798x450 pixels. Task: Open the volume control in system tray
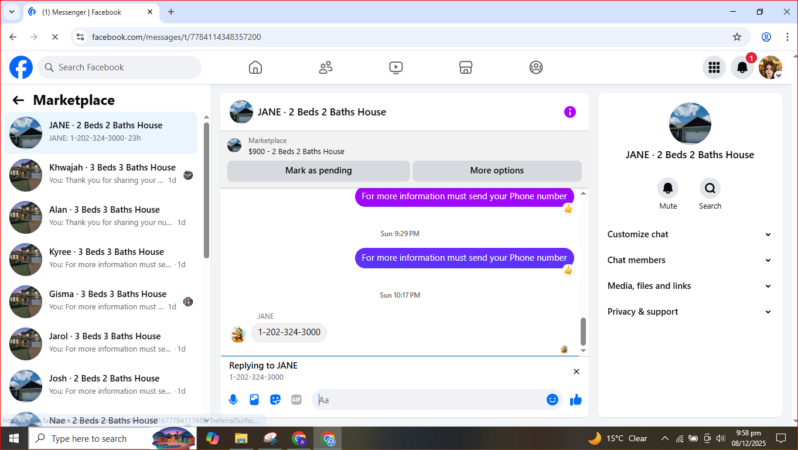pos(721,438)
